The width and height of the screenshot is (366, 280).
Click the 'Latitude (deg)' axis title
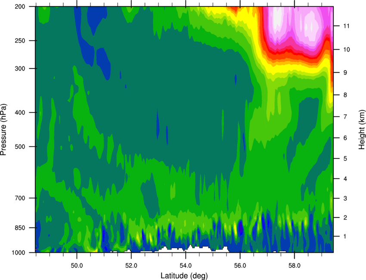pos(184,276)
